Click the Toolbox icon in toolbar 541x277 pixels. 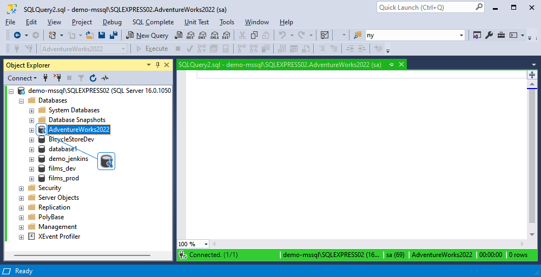click(x=501, y=35)
